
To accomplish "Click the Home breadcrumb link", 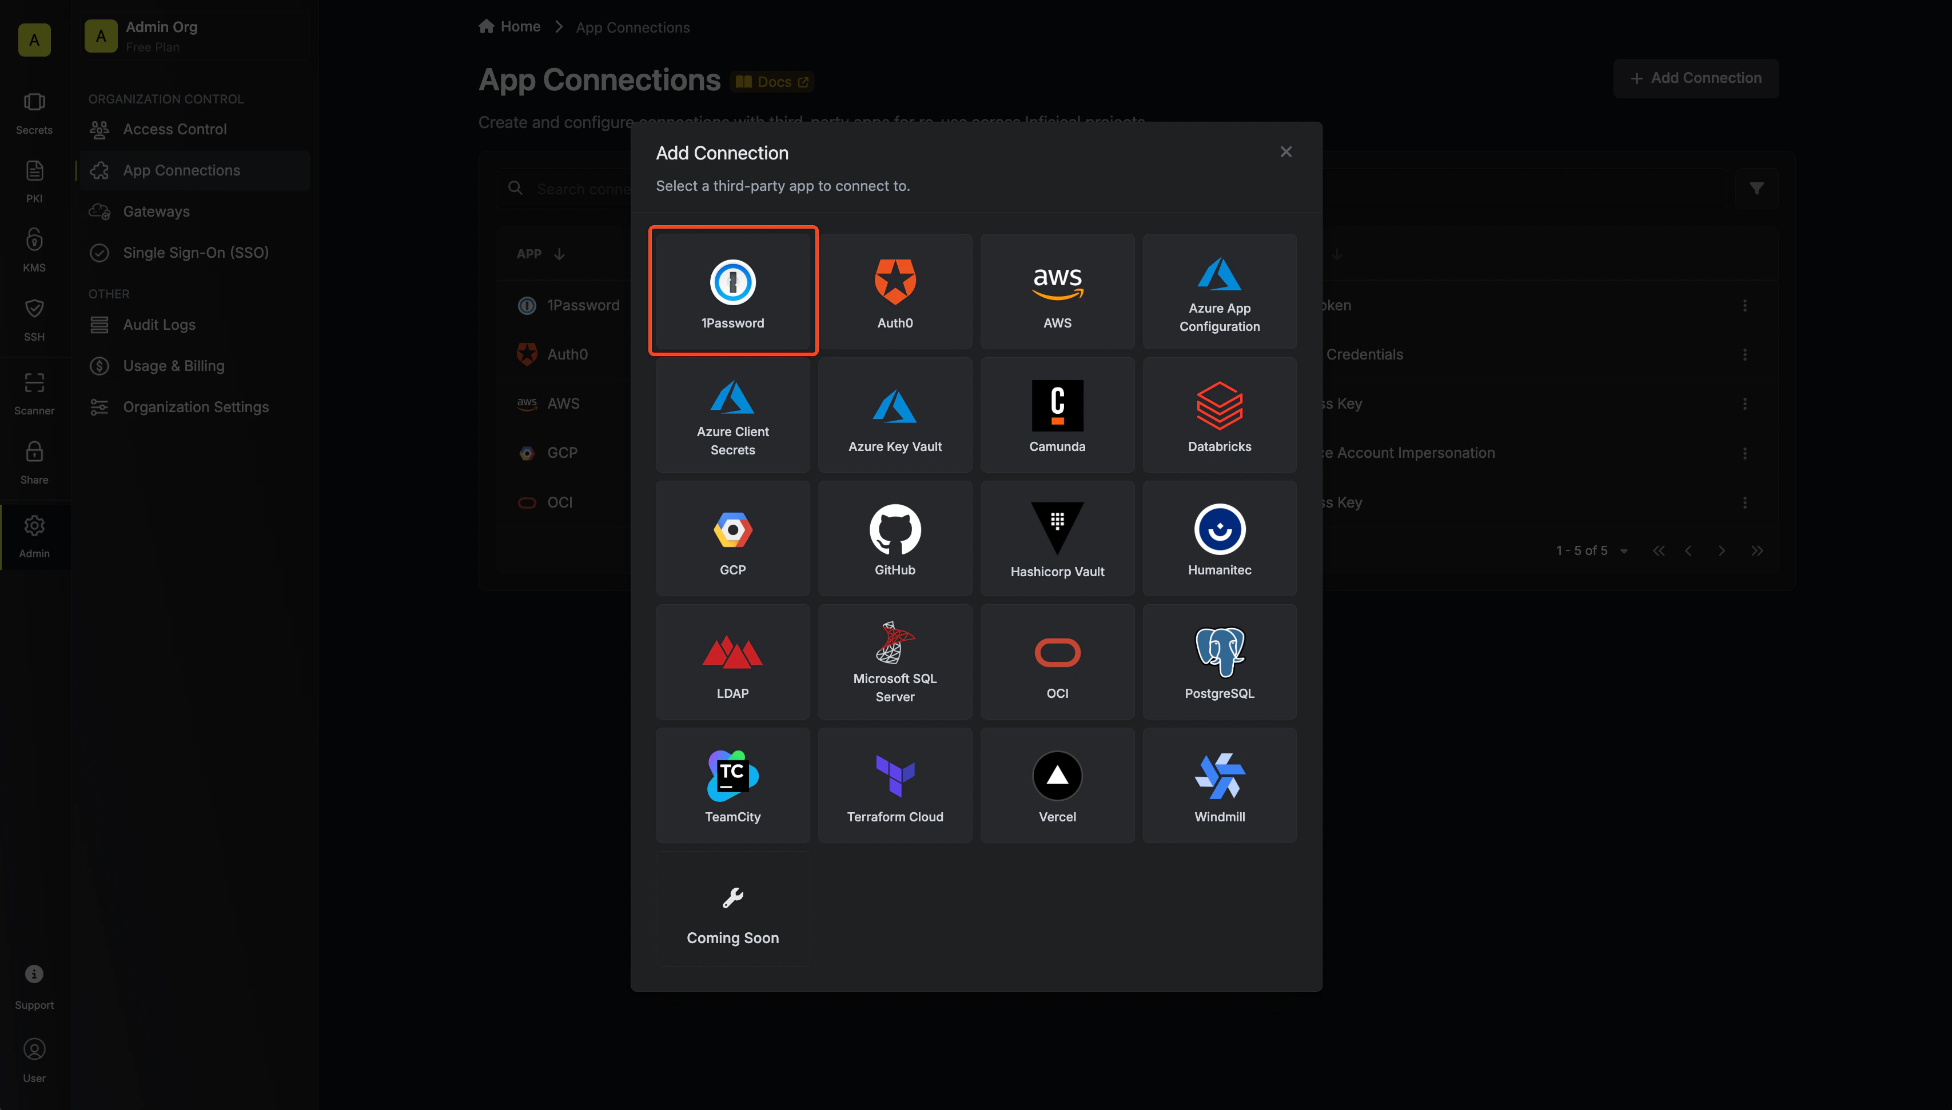I will 509,27.
